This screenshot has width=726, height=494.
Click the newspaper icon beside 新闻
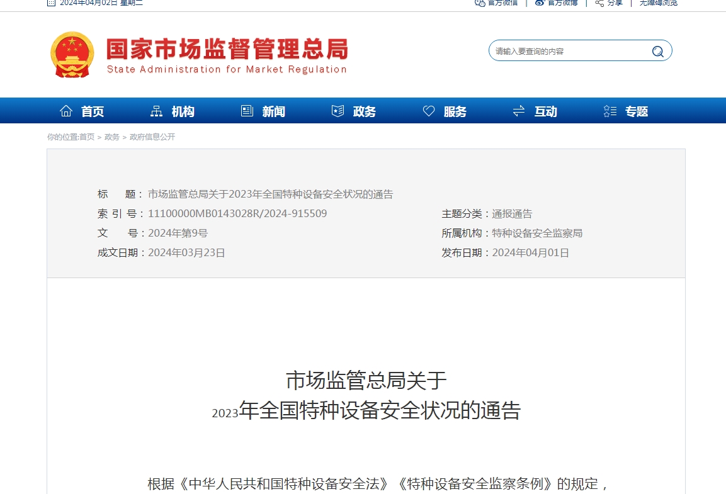(247, 111)
